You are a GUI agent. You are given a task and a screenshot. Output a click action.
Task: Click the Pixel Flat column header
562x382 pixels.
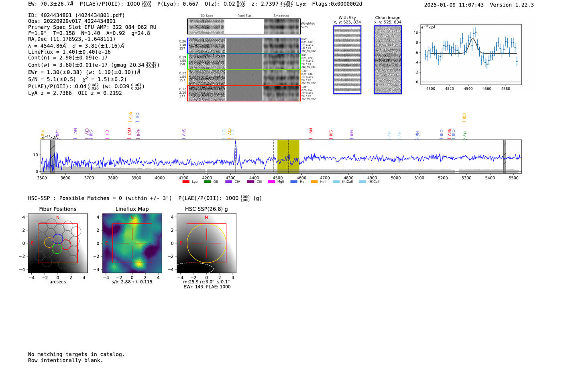[244, 16]
